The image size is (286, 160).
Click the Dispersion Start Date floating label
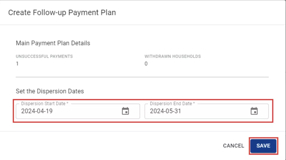coord(45,103)
